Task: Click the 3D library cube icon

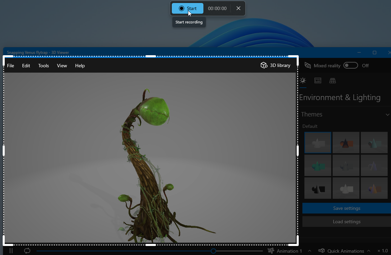Action: coord(264,65)
